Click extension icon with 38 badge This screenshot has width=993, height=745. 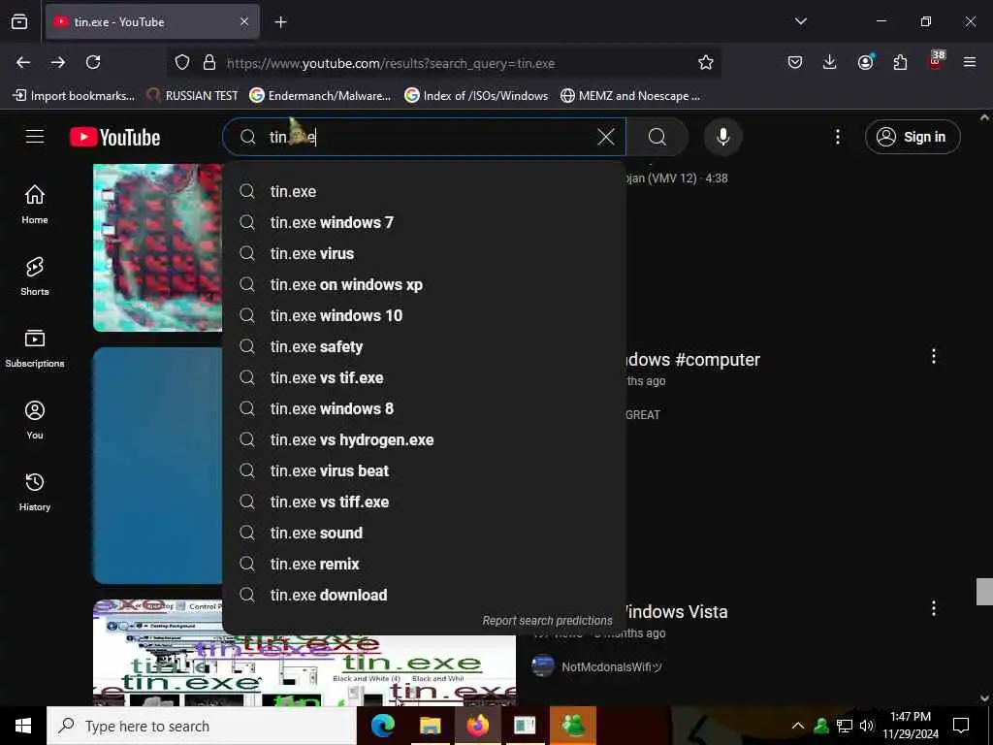click(x=936, y=61)
